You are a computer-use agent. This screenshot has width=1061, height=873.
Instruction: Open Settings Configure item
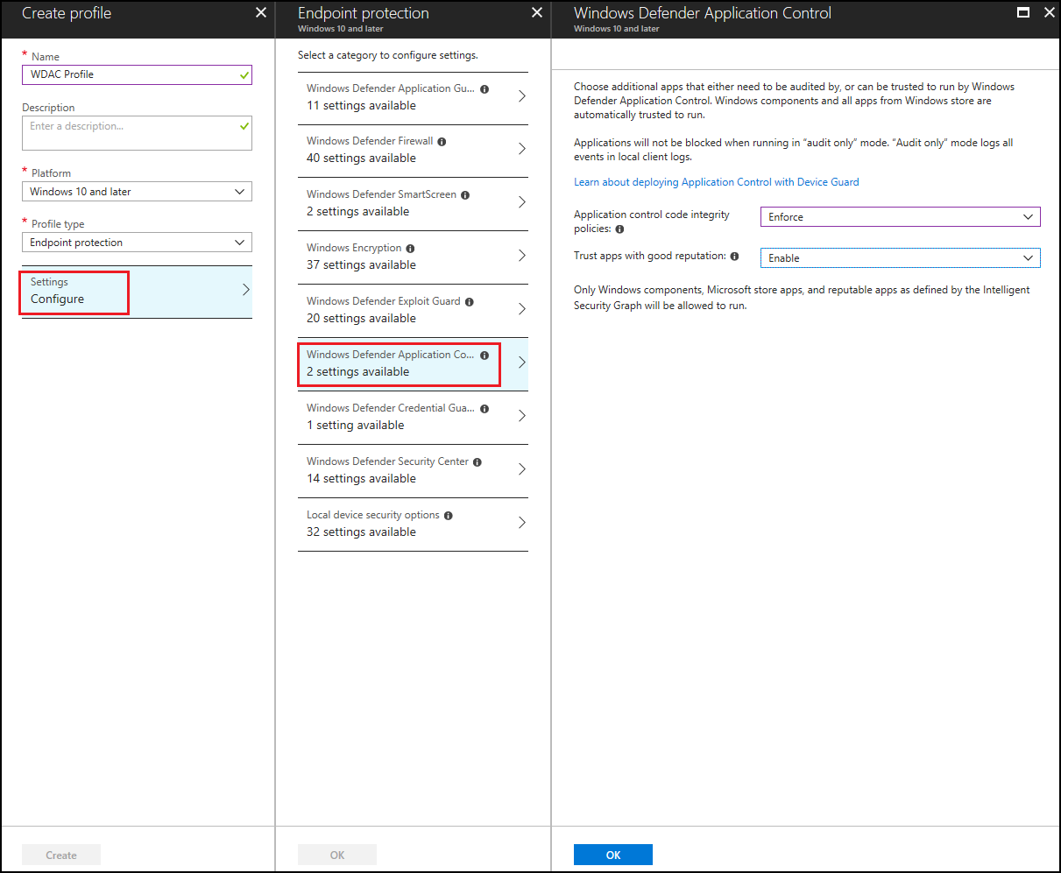pos(137,292)
